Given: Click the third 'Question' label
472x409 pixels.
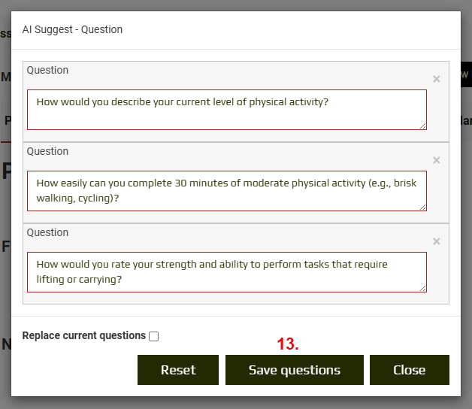Looking at the screenshot, I should [x=47, y=232].
